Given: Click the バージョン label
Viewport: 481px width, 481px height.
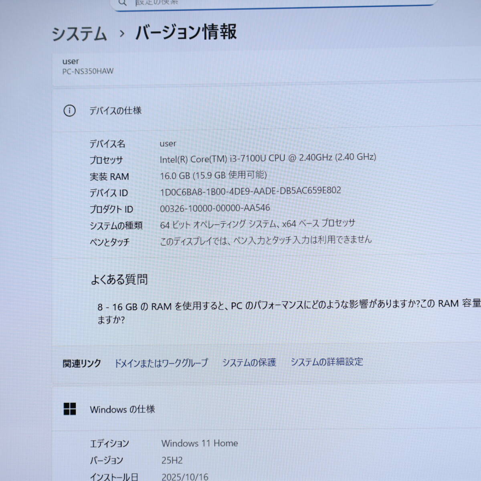Looking at the screenshot, I should click(x=106, y=460).
